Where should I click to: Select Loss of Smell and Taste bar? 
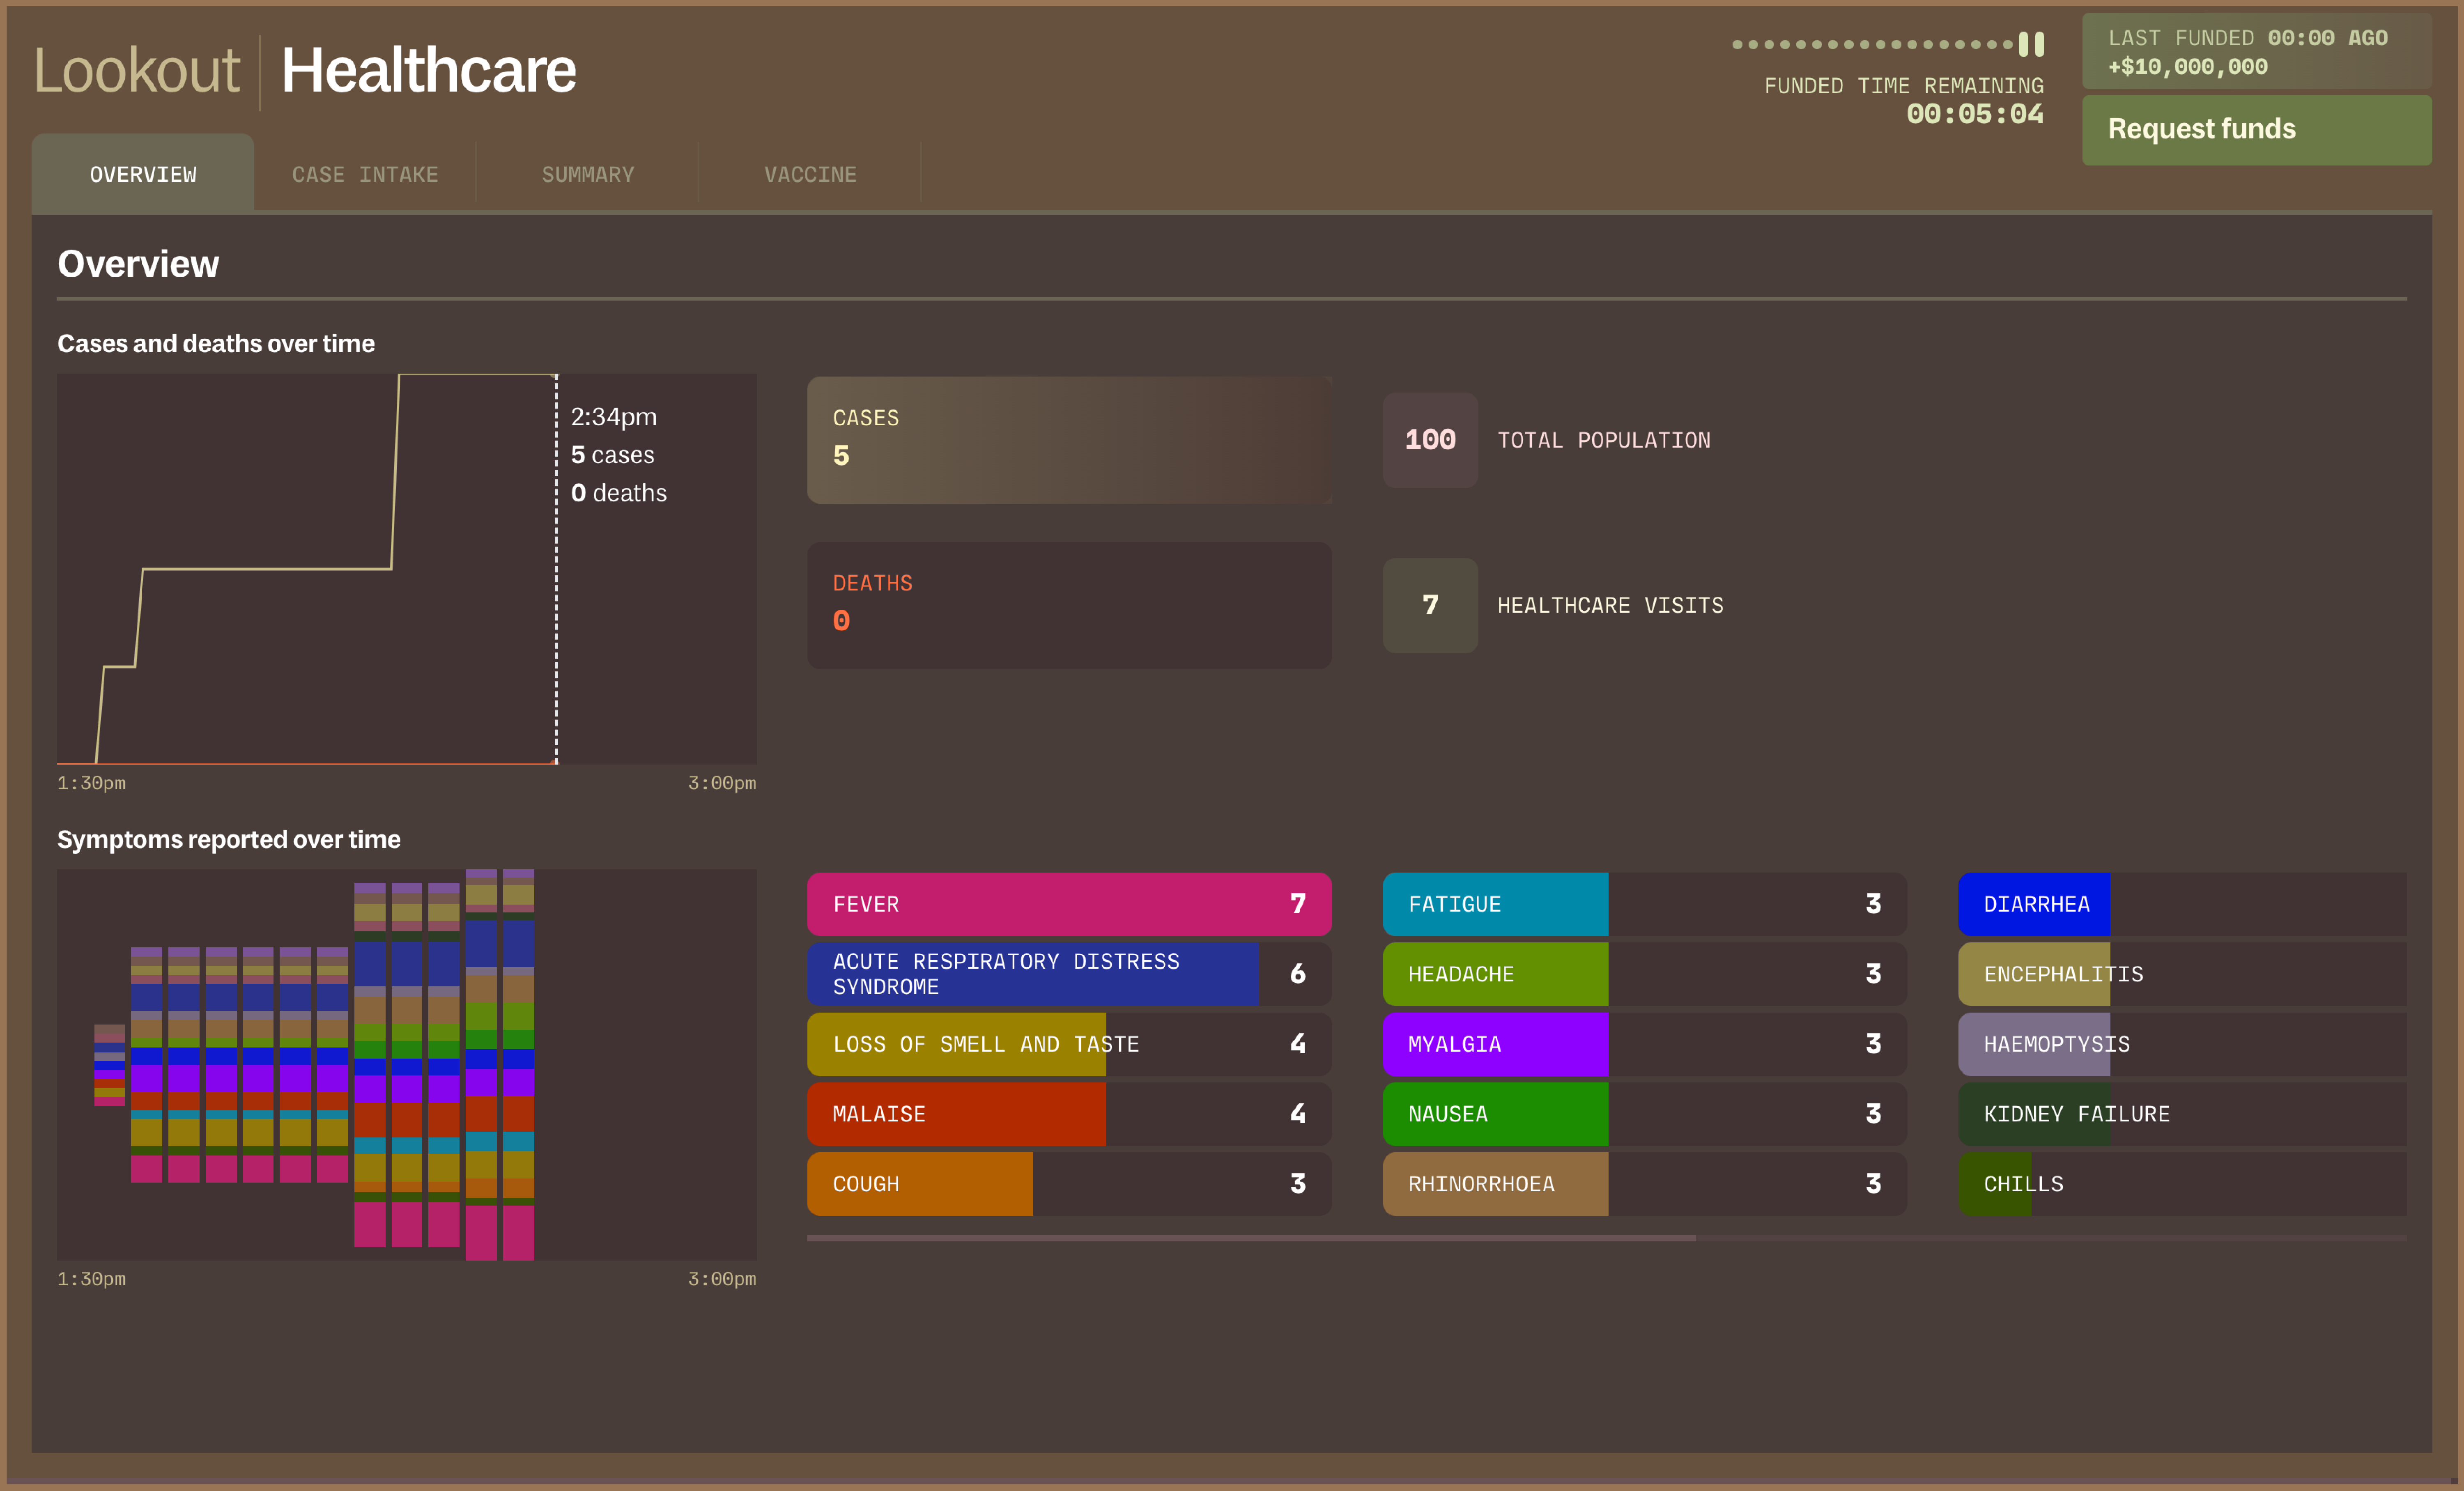[1069, 1044]
